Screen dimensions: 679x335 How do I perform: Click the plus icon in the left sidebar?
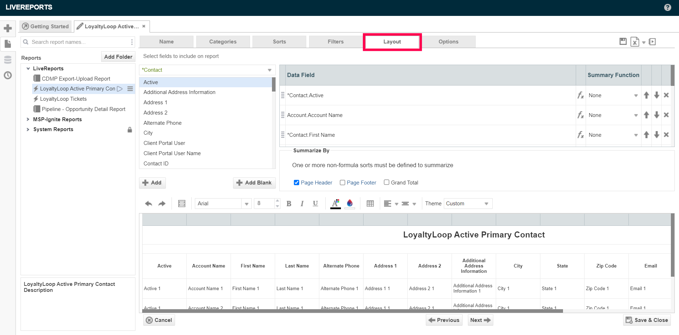pyautogui.click(x=8, y=28)
